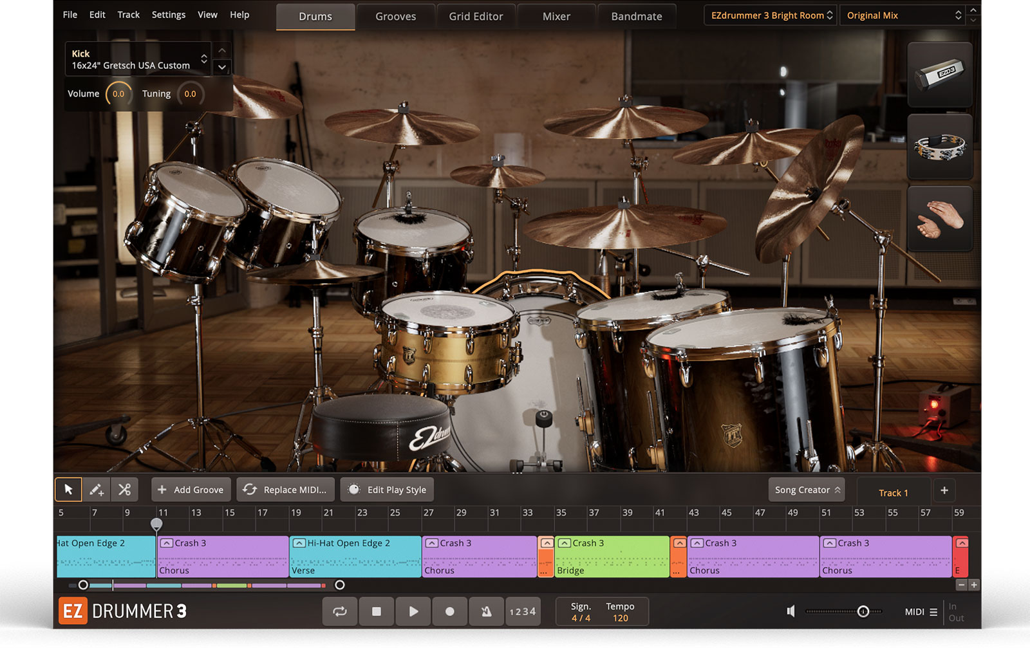Open the Help menu
Viewport: 1030px width, 648px height.
point(239,15)
